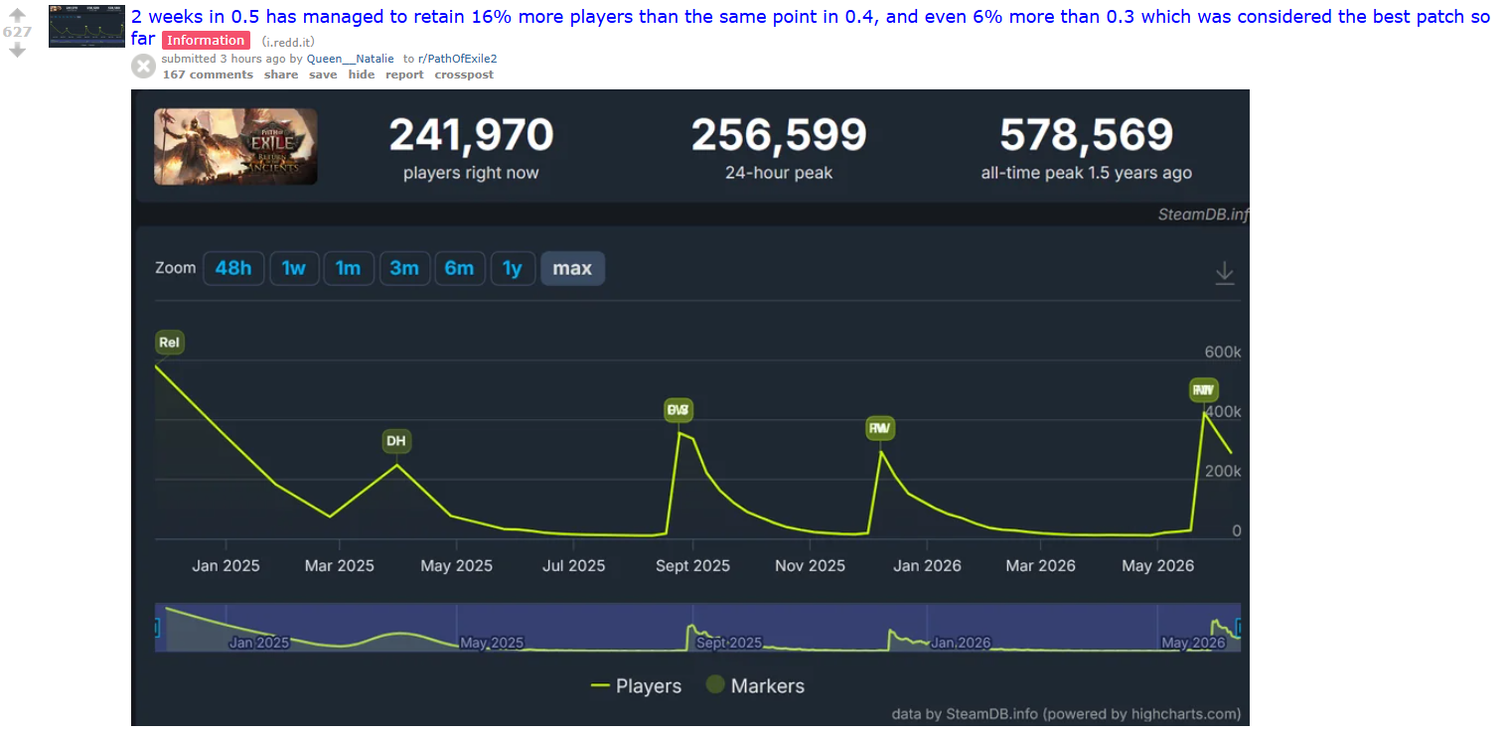Click the Mar 2025 x-axis label
Viewport: 1508px width, 735px height.
point(340,566)
